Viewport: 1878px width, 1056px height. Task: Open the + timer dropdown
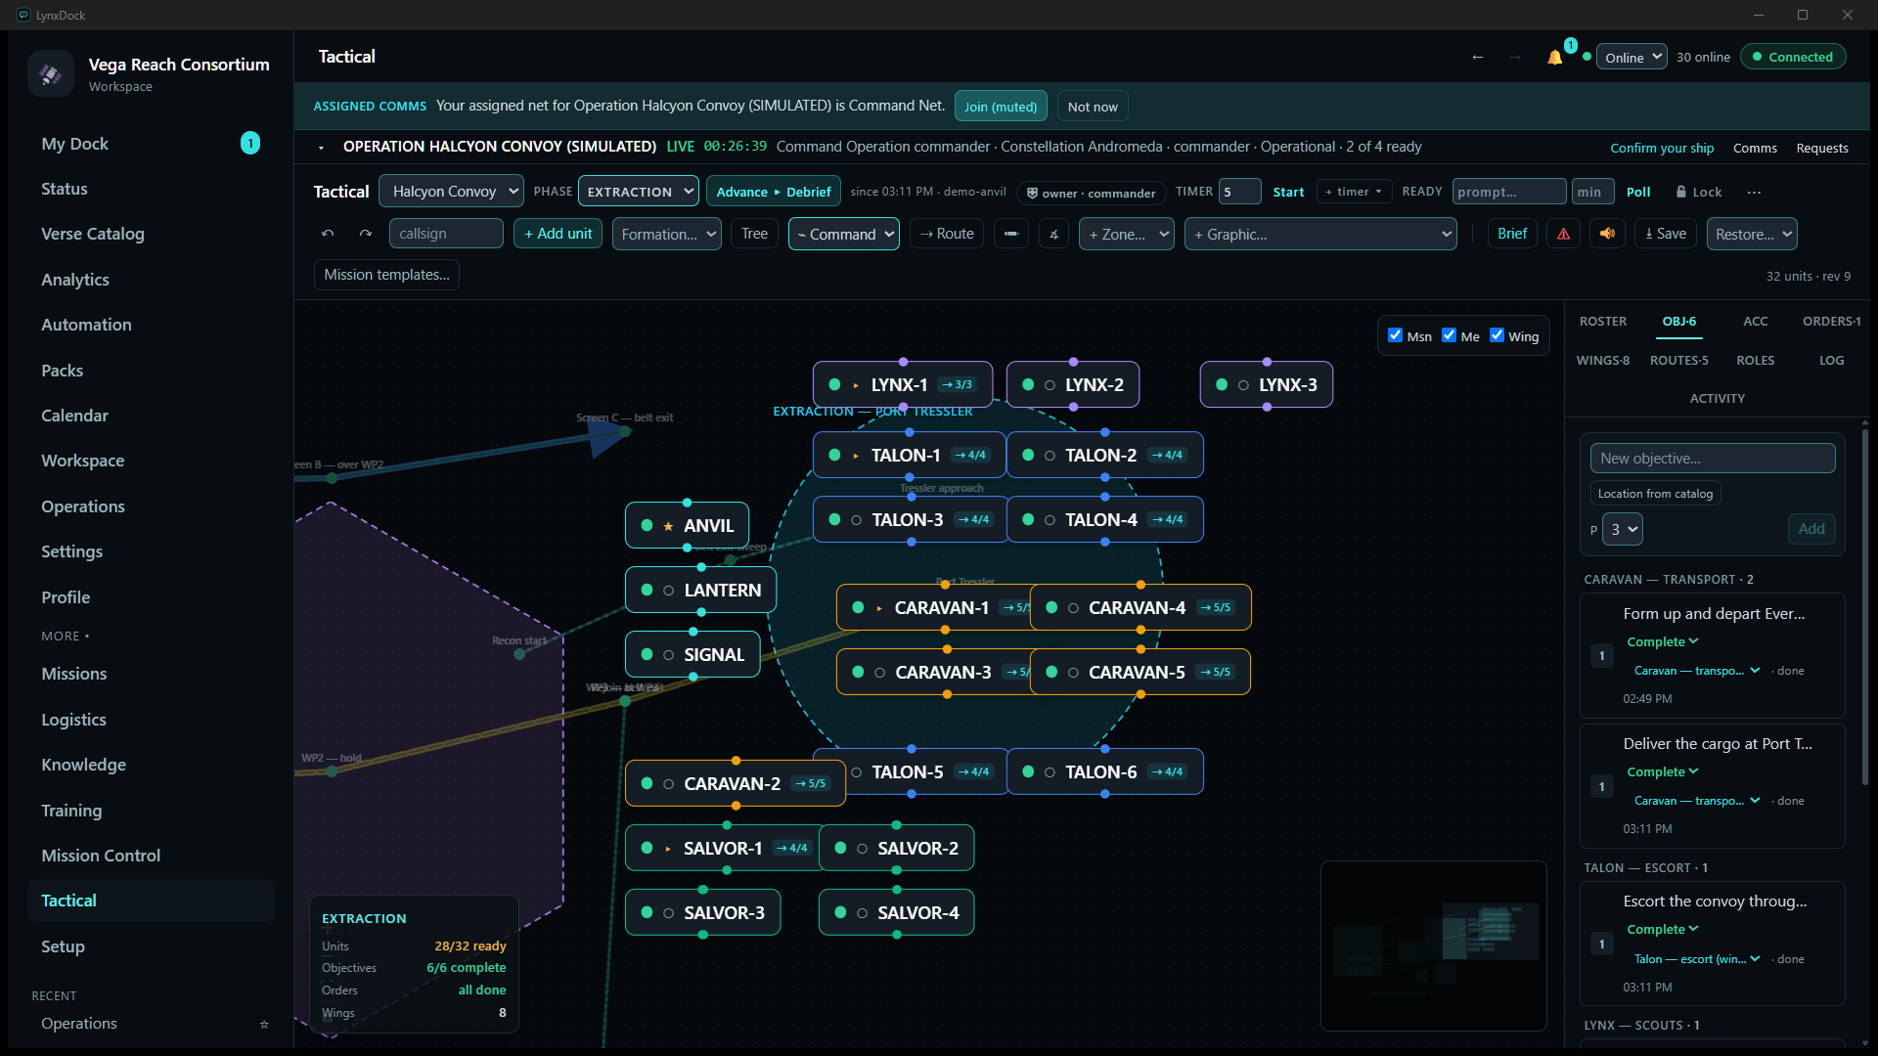point(1354,192)
